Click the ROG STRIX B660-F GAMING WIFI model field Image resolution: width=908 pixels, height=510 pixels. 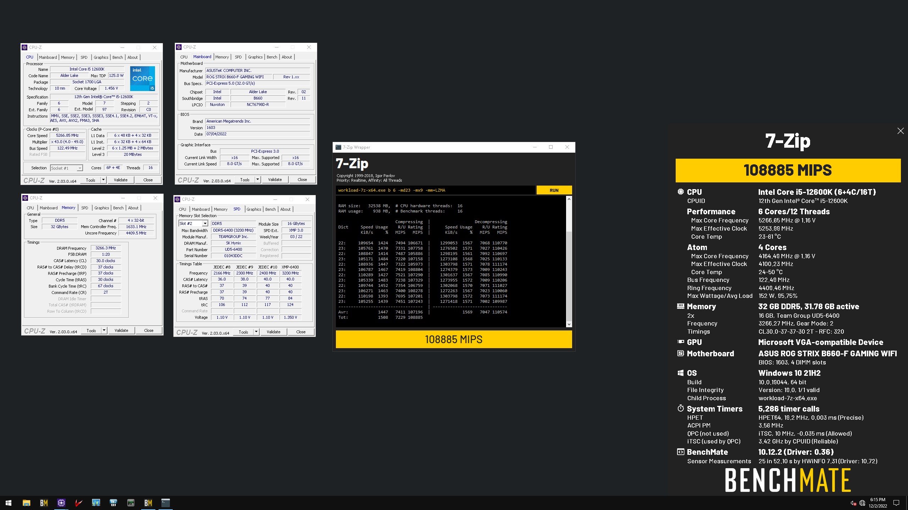click(x=239, y=77)
